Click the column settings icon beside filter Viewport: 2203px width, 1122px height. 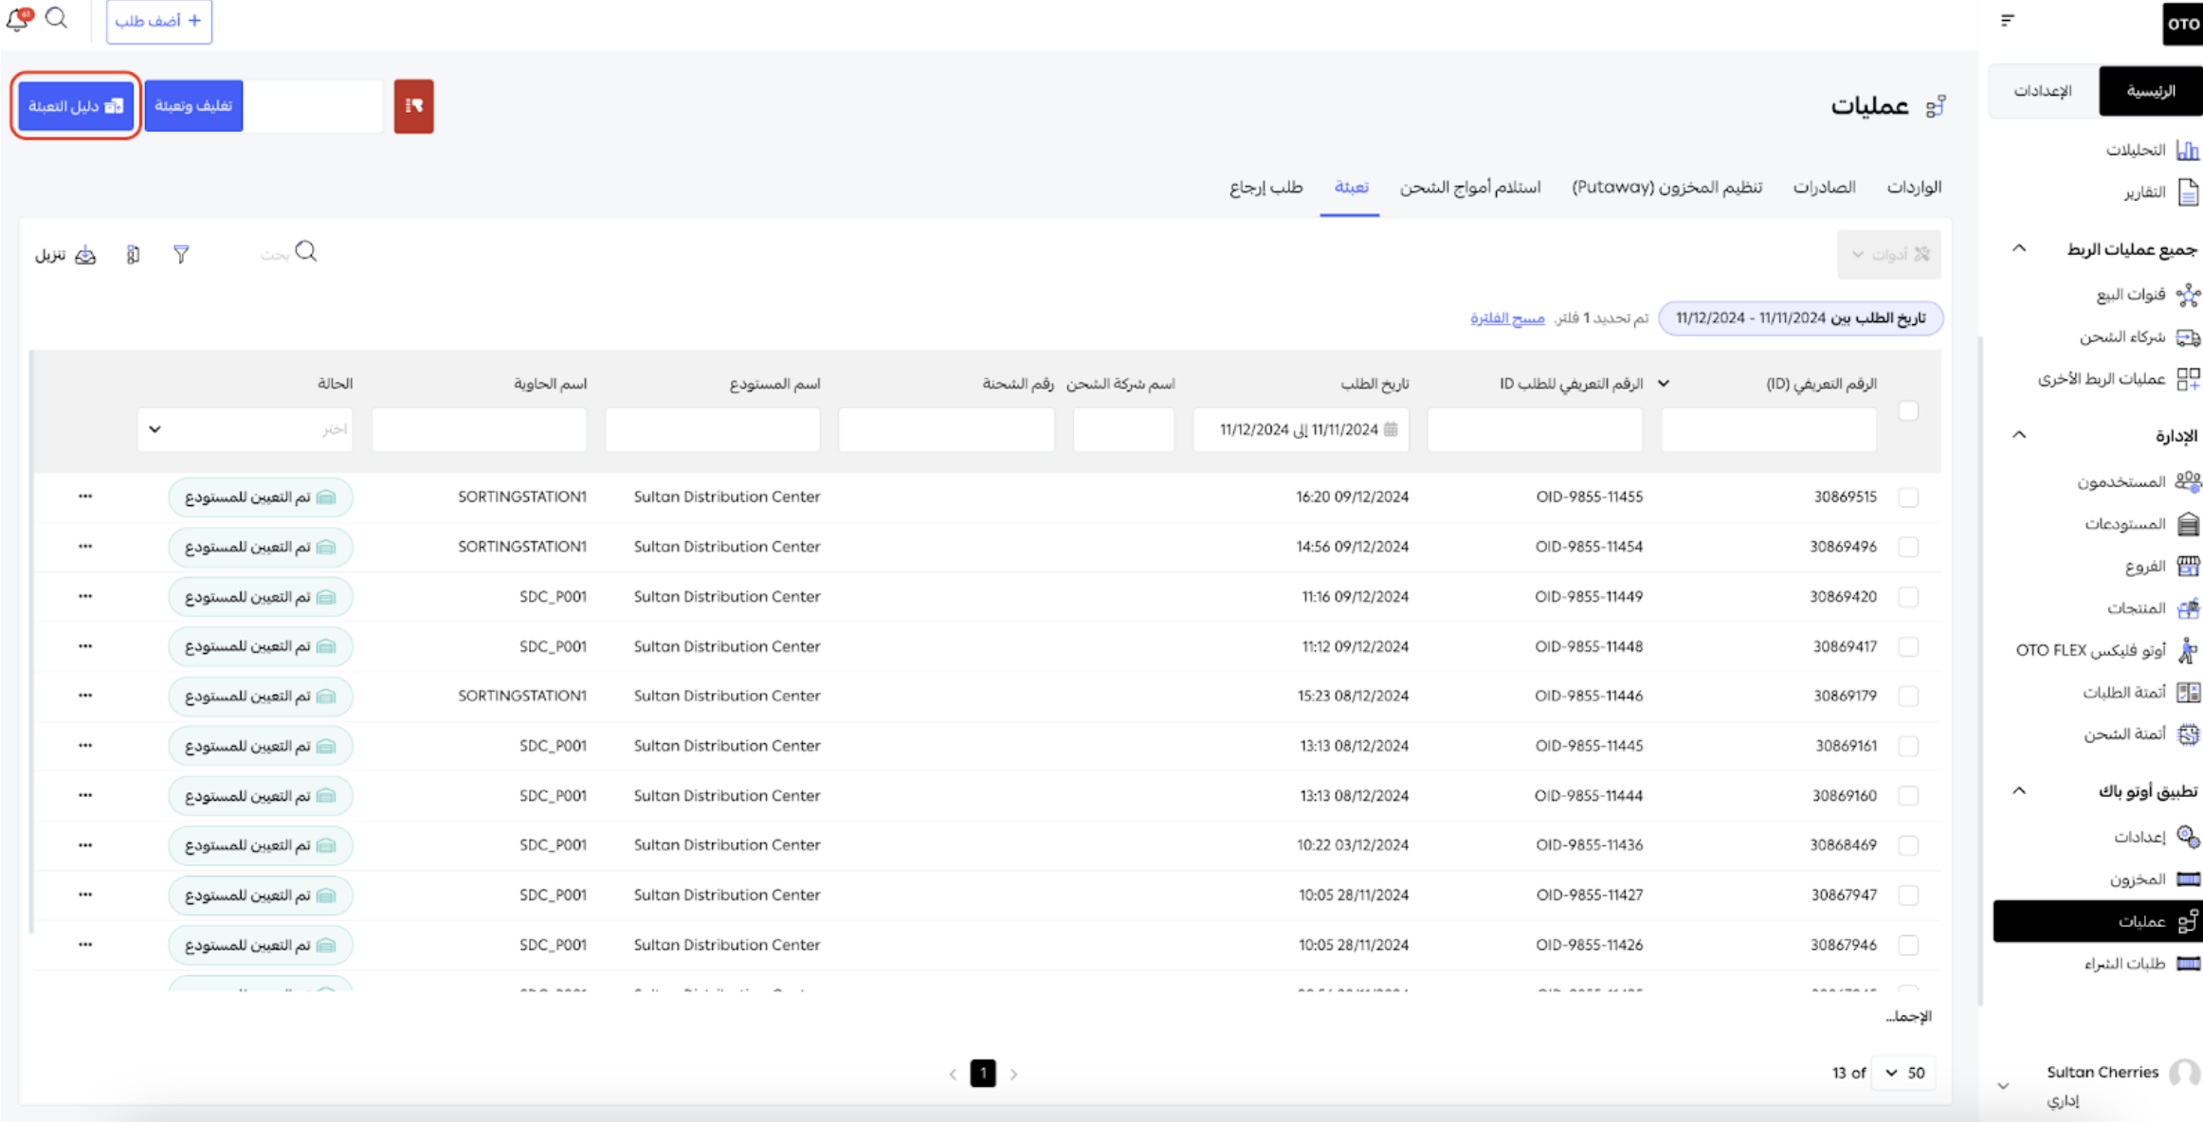click(x=133, y=254)
